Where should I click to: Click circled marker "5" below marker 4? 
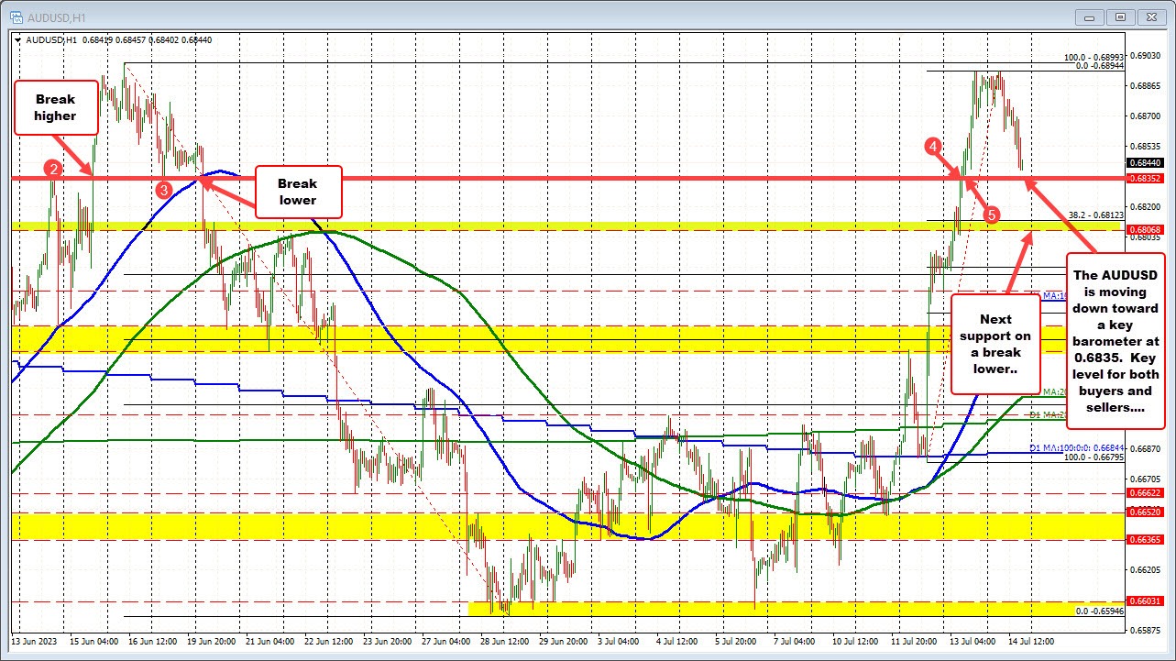click(991, 215)
